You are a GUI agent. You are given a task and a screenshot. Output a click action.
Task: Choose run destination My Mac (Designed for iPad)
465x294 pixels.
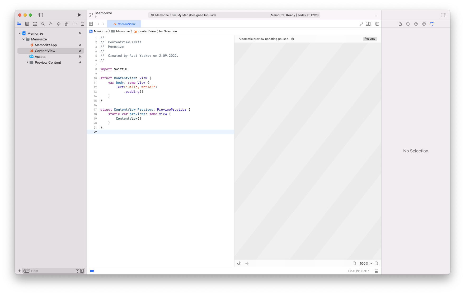pos(194,15)
